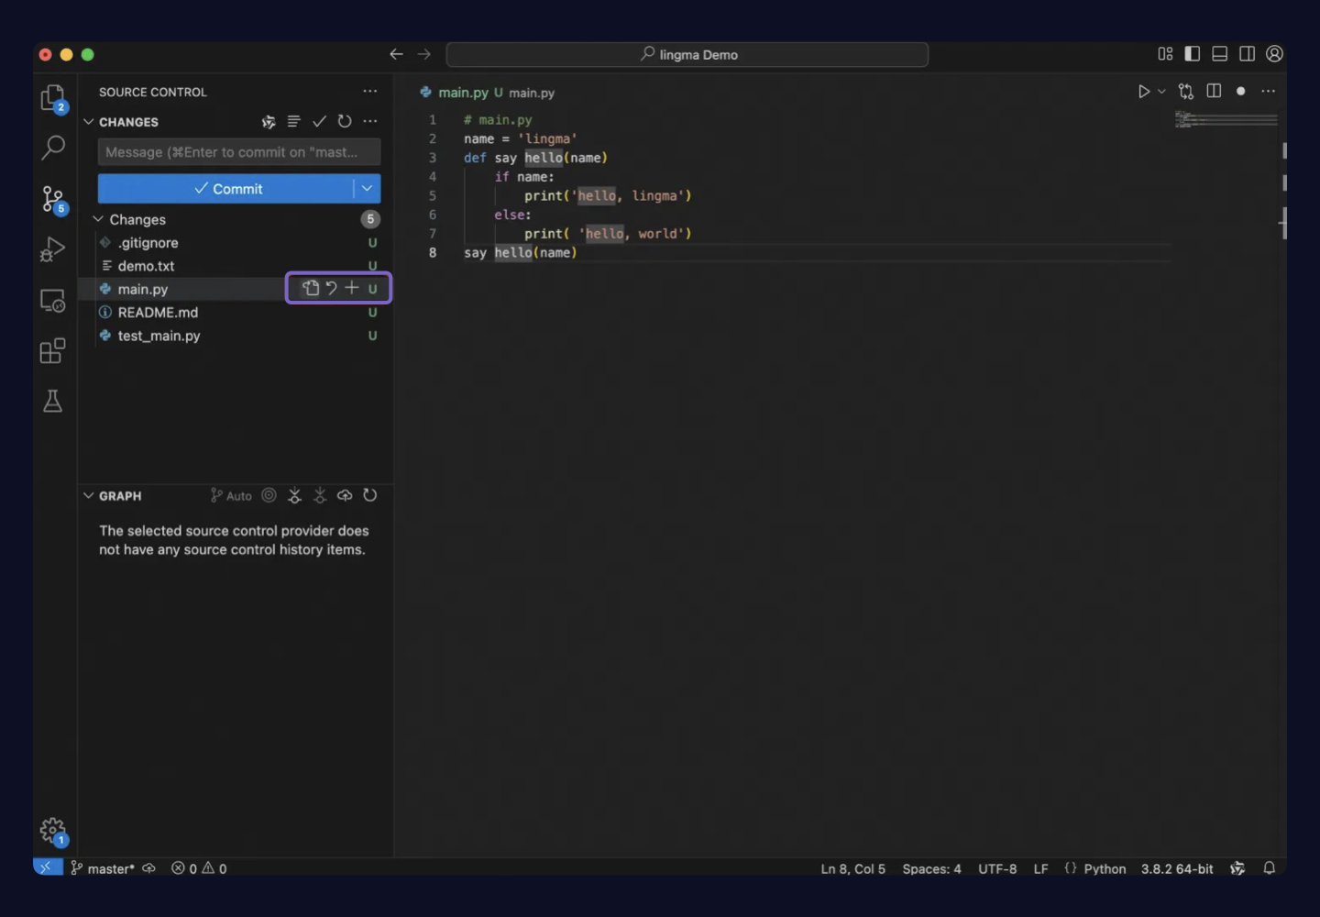Image resolution: width=1320 pixels, height=917 pixels.
Task: Collapse the Changes section
Action: click(98, 219)
